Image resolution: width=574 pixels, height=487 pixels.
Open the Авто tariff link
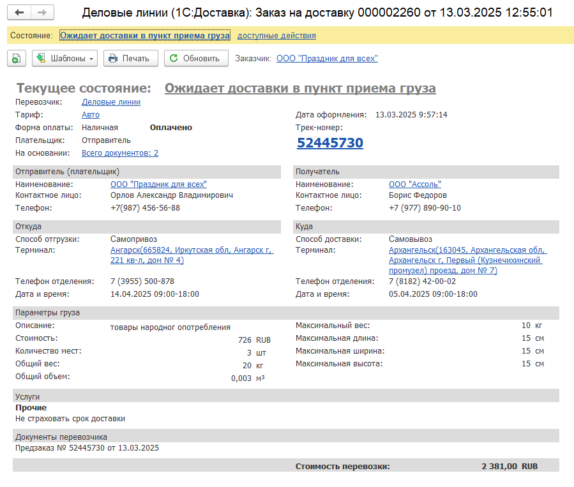(x=91, y=115)
